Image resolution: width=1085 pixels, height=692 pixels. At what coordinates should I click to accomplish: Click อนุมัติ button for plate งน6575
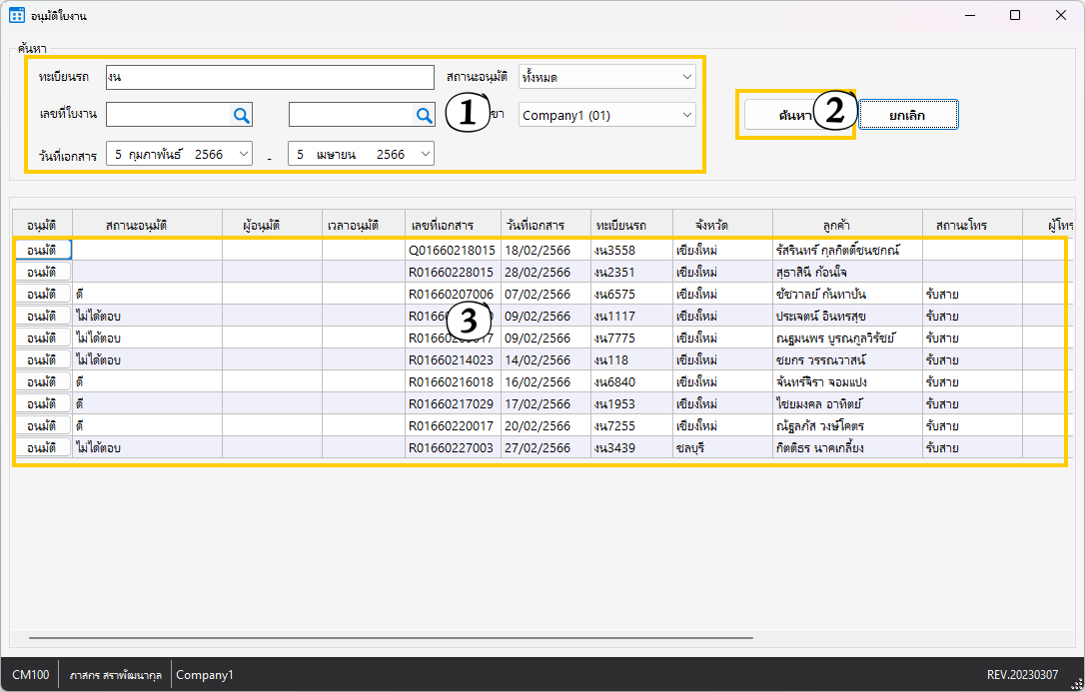point(42,294)
